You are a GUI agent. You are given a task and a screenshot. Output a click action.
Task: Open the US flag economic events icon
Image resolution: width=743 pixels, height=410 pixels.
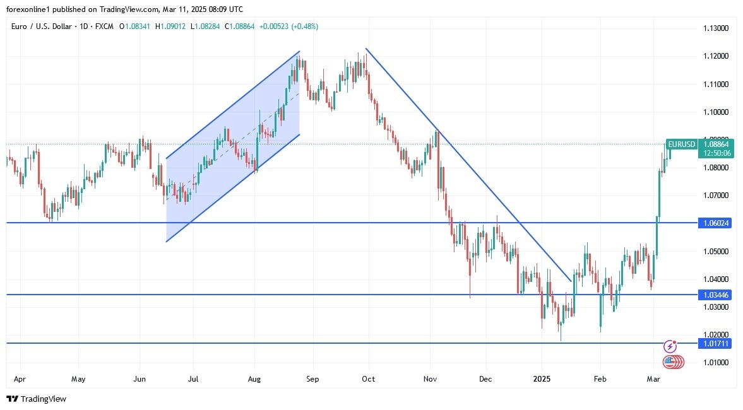point(672,362)
